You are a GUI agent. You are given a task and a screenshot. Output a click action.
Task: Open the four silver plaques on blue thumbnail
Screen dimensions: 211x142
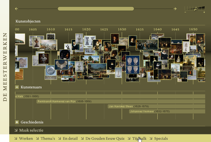click(x=133, y=65)
